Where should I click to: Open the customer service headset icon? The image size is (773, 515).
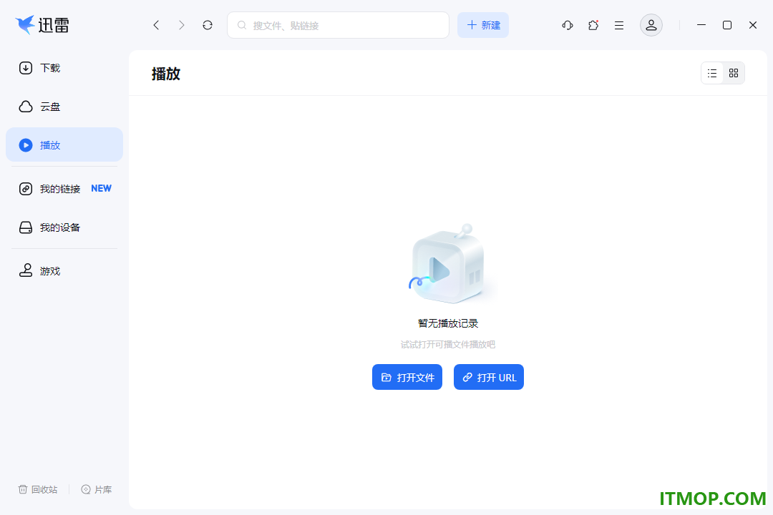point(568,25)
